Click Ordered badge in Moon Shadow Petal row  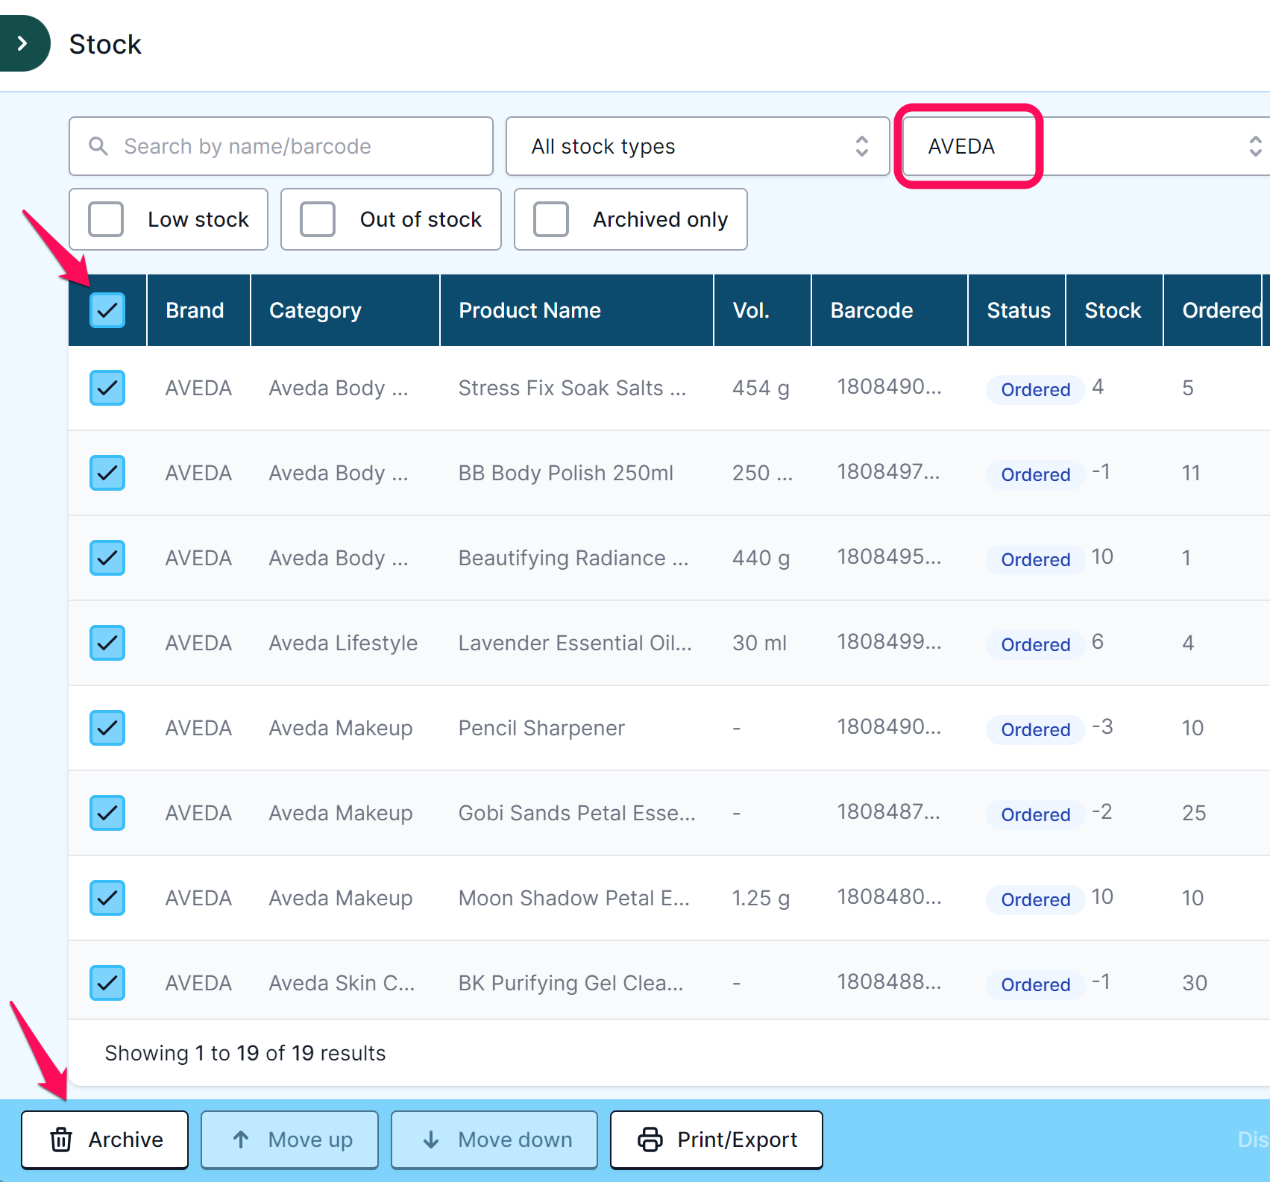click(x=1035, y=899)
